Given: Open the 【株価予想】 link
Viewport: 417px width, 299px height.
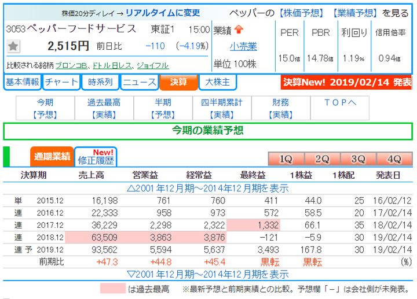Looking at the screenshot, I should point(302,13).
